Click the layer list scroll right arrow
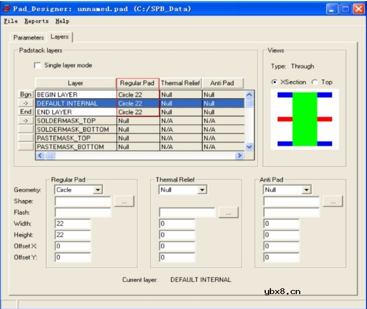367x309 pixels. click(239, 156)
